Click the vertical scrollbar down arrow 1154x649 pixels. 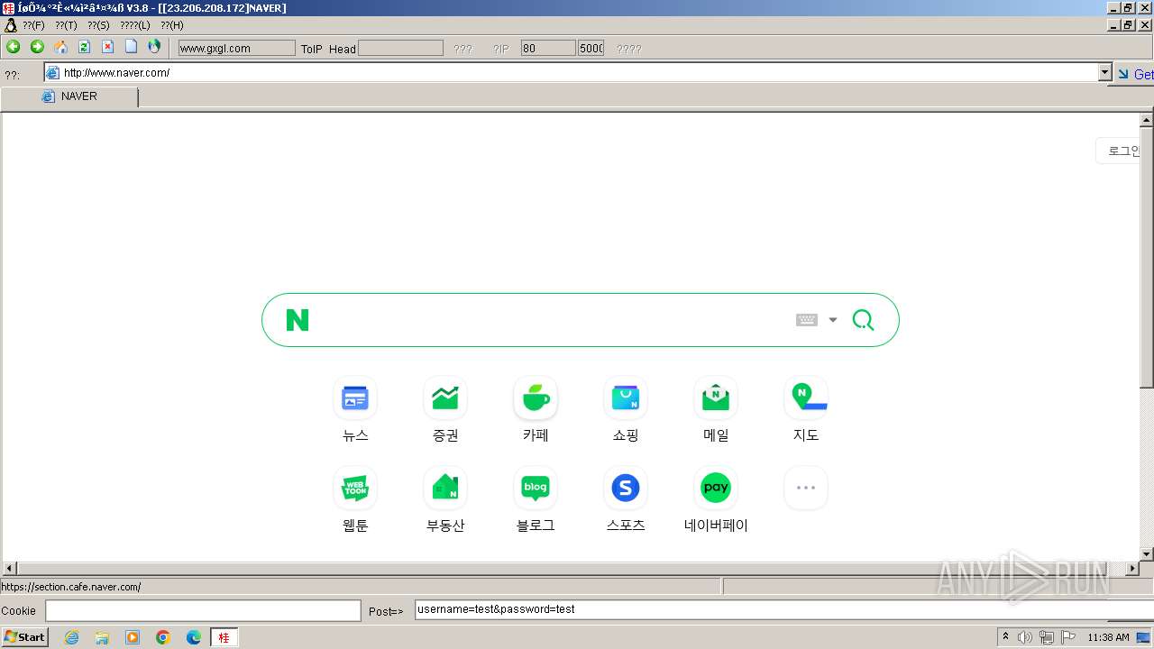[x=1147, y=554]
